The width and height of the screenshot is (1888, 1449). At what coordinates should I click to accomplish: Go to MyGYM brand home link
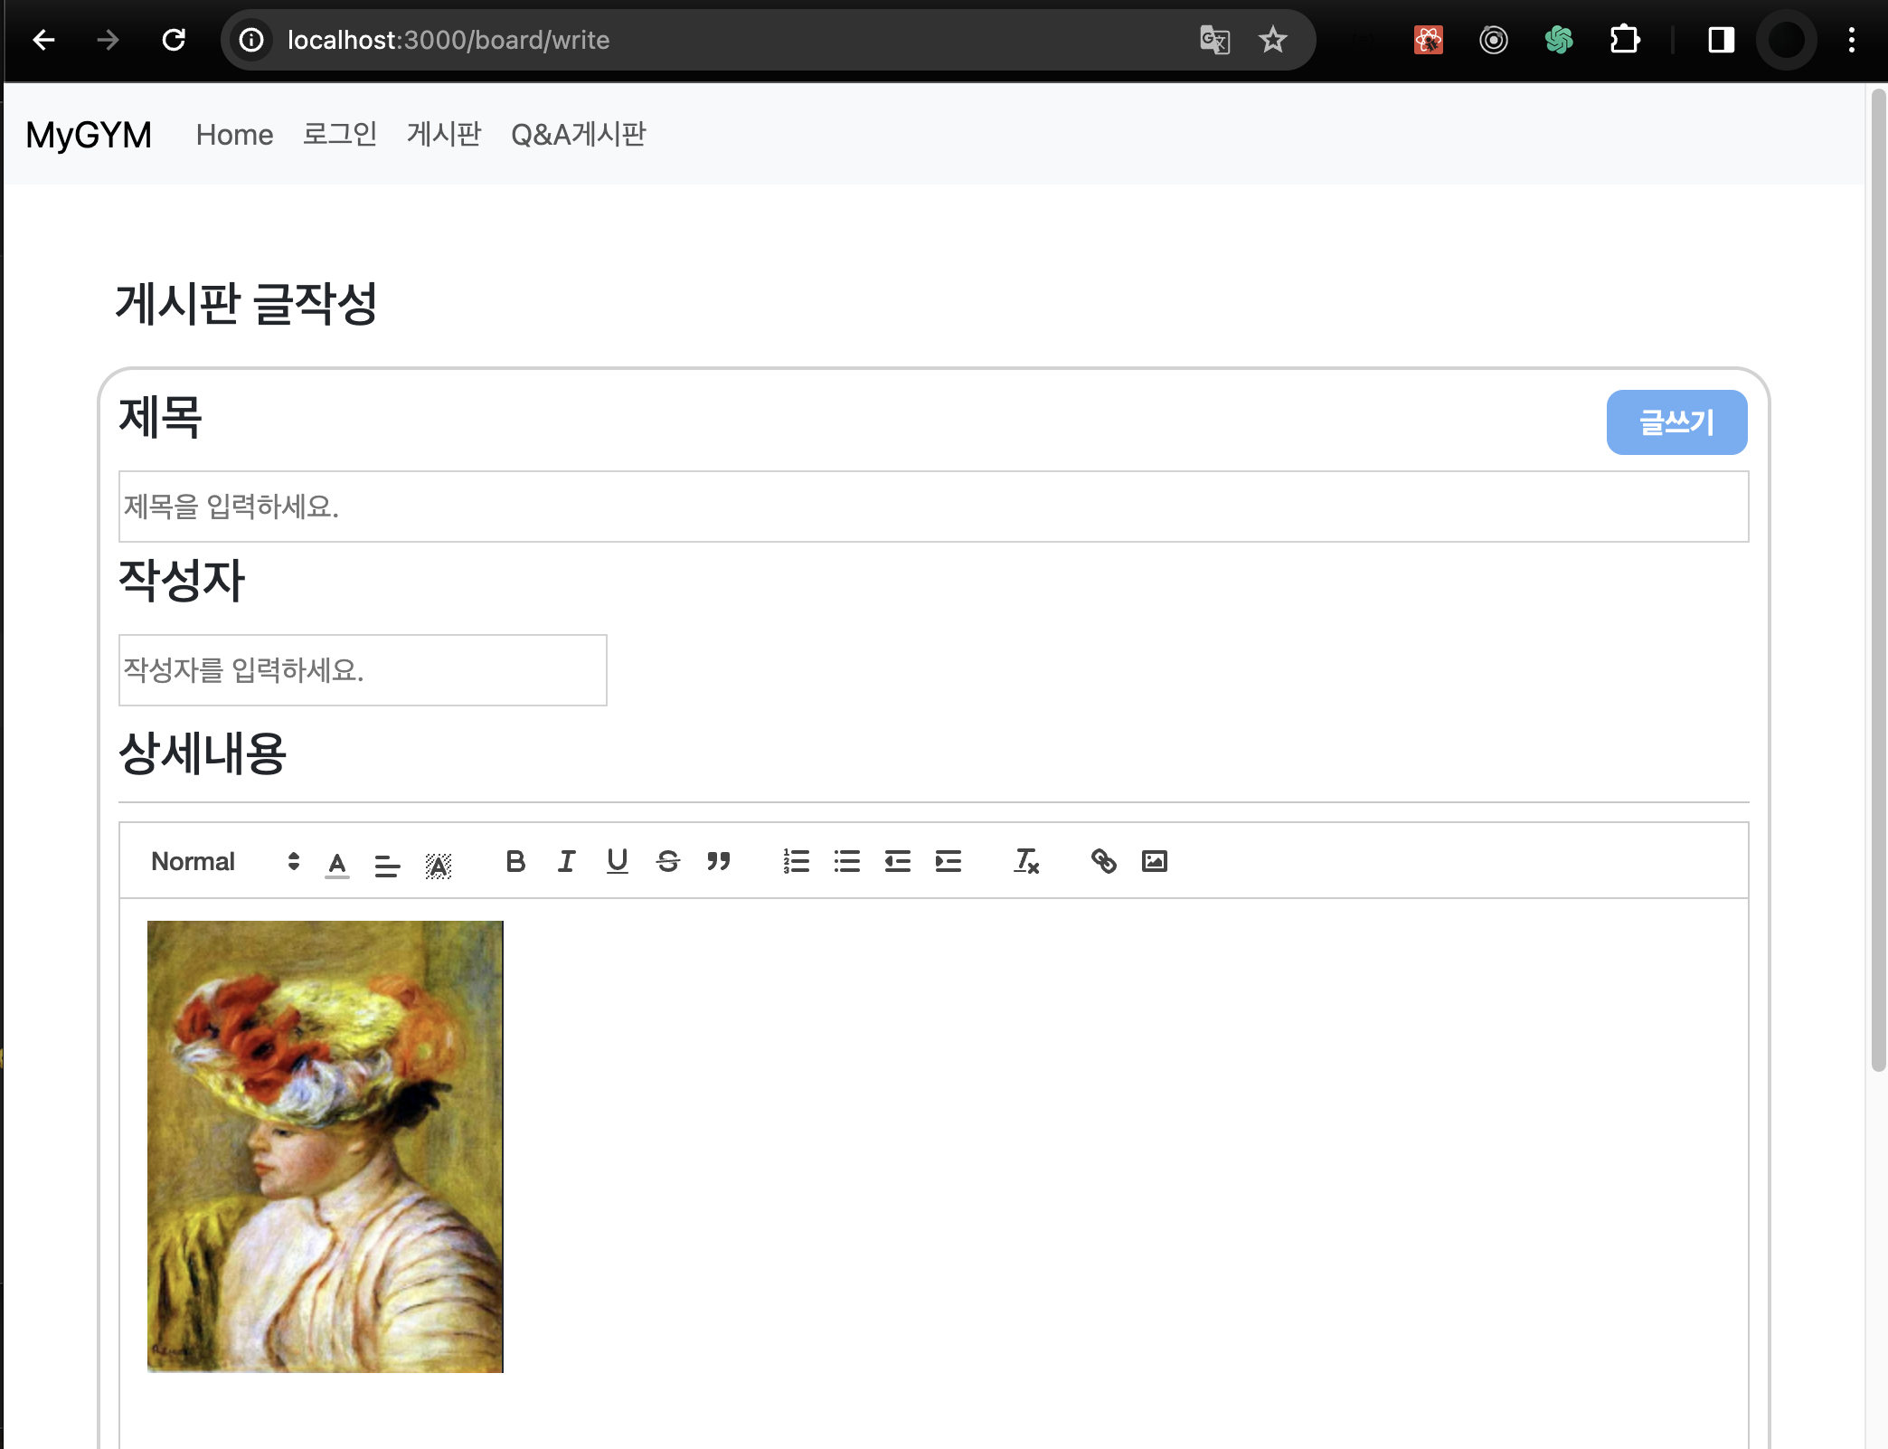(x=89, y=135)
